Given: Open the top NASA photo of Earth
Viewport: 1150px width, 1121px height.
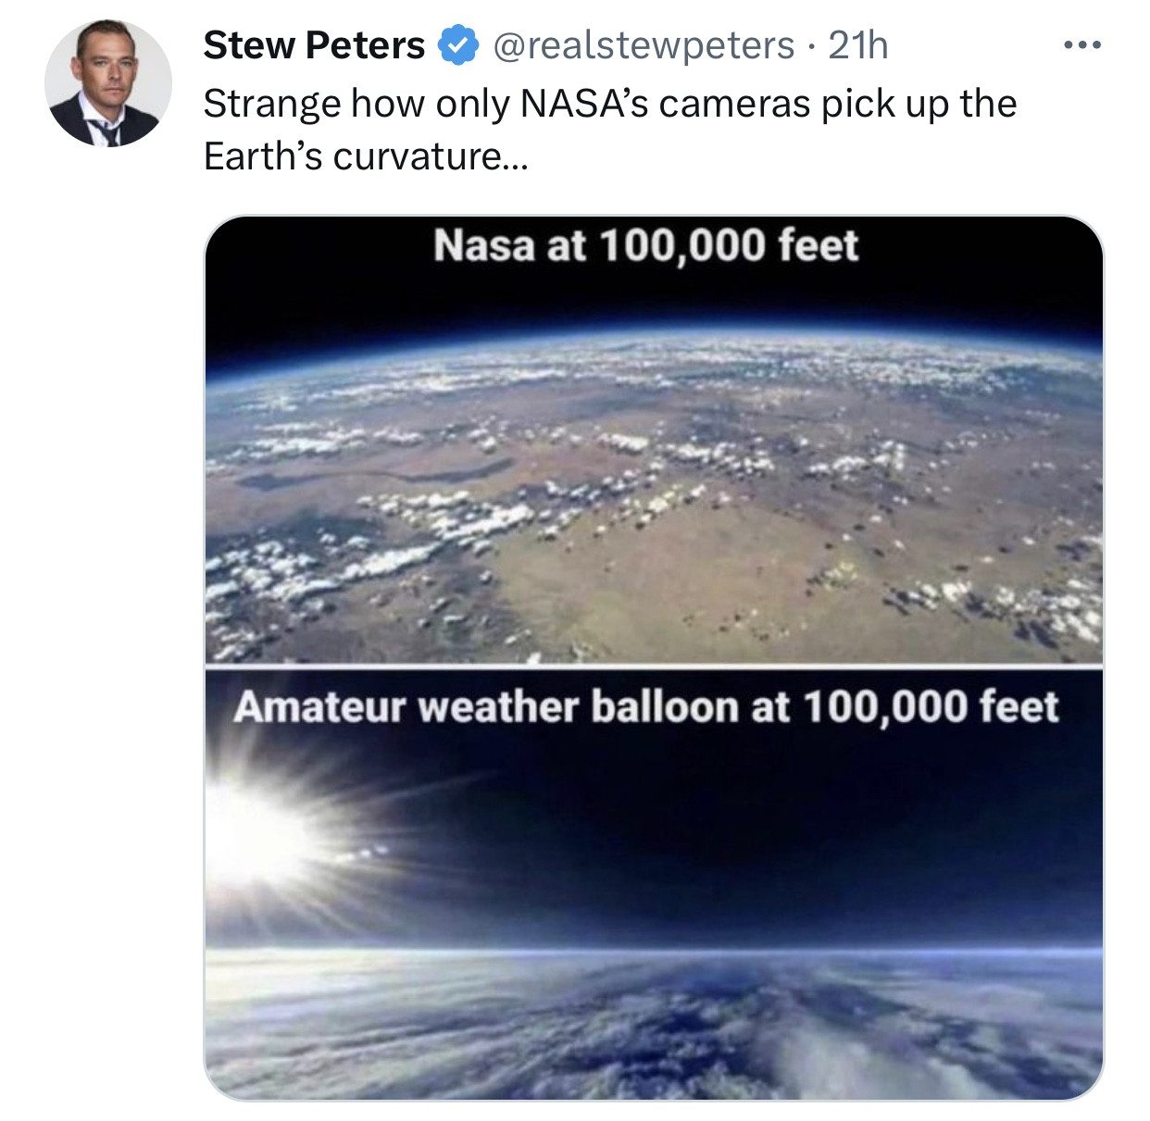Looking at the screenshot, I should tap(654, 481).
